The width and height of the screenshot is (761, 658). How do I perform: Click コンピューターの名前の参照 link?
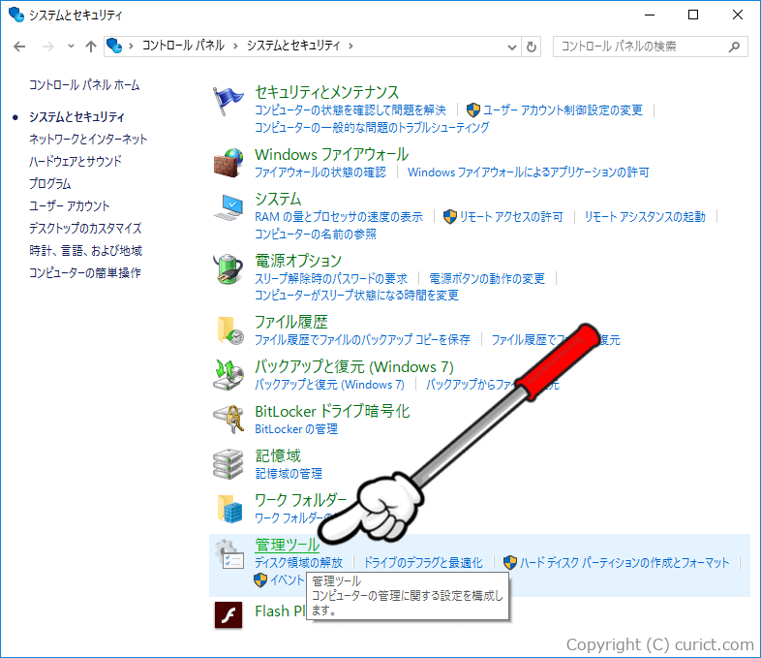tap(316, 235)
